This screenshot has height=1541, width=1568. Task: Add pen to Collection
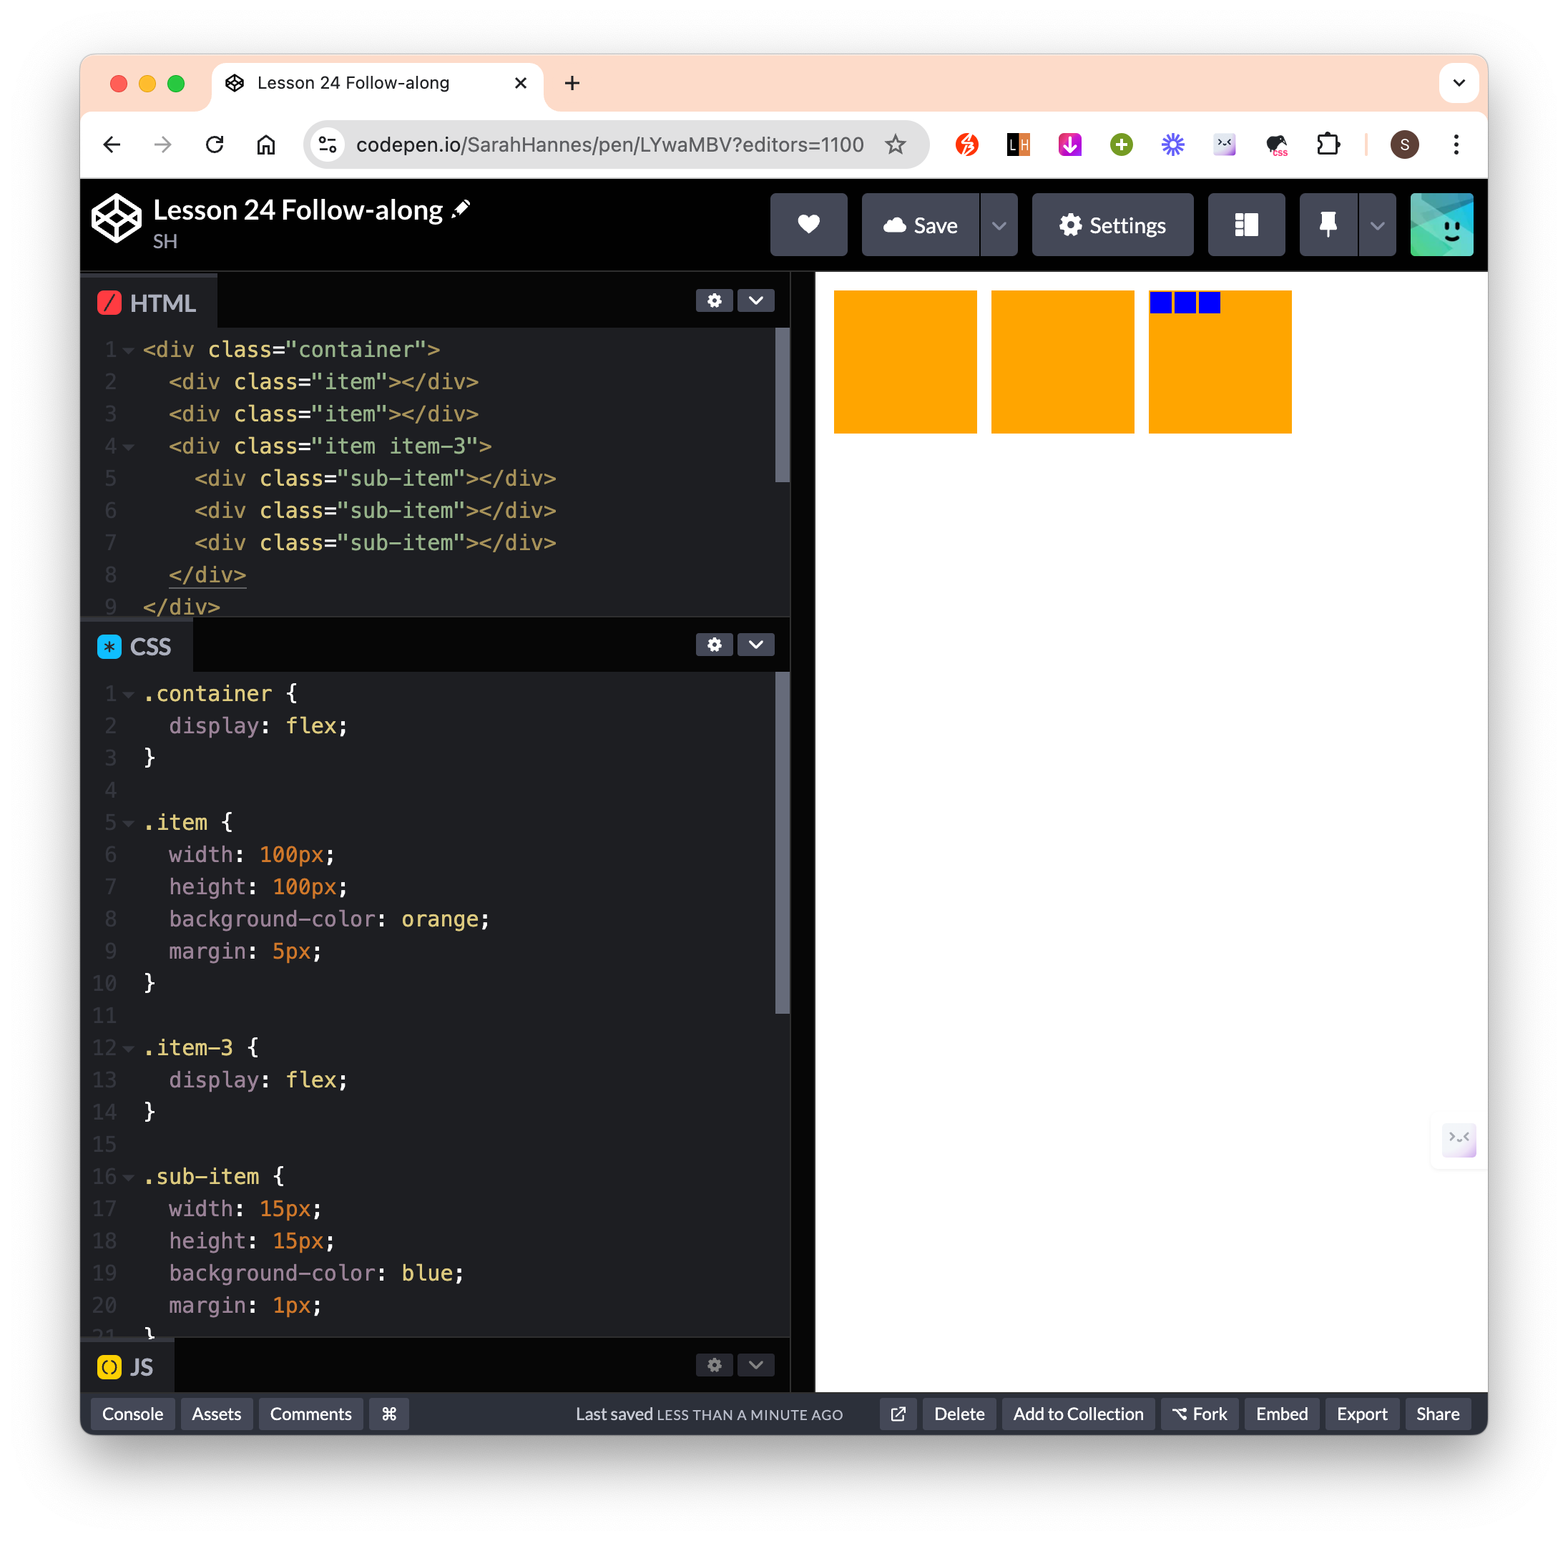pyautogui.click(x=1078, y=1414)
